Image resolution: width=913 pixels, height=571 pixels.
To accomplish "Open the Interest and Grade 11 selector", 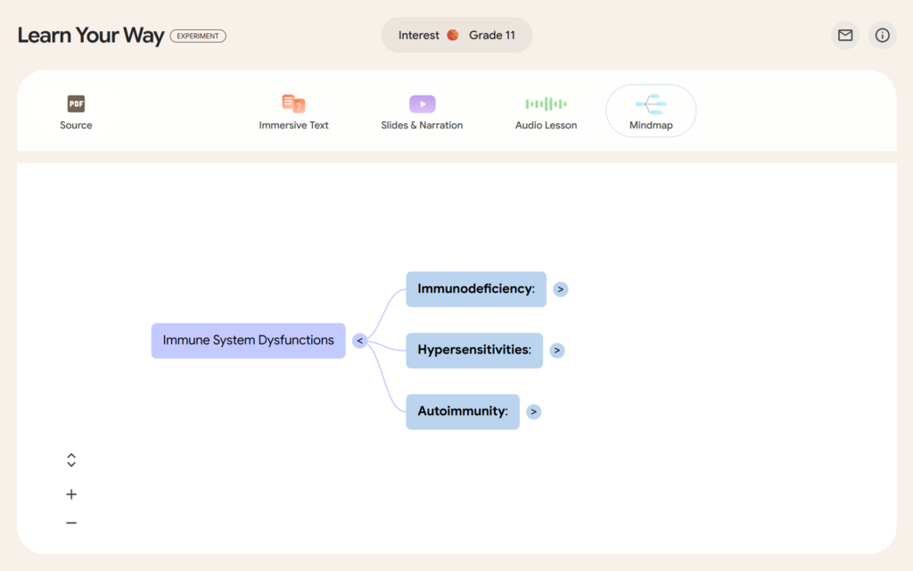I will [456, 36].
